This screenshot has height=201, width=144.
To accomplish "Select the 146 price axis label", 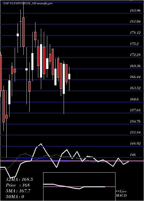I will [x=133, y=154].
